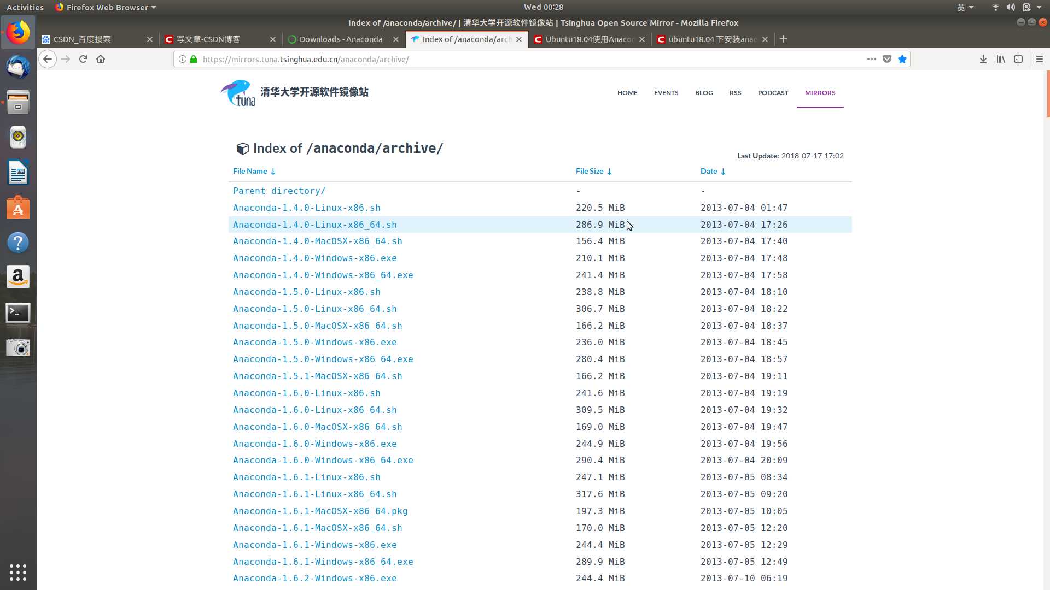This screenshot has width=1050, height=590.
Task: Close the CSDN_百度搜索 tab
Action: (x=150, y=39)
